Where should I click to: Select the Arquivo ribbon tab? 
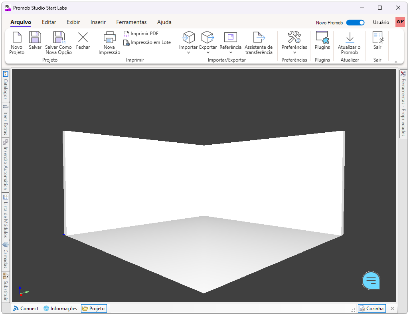[21, 22]
